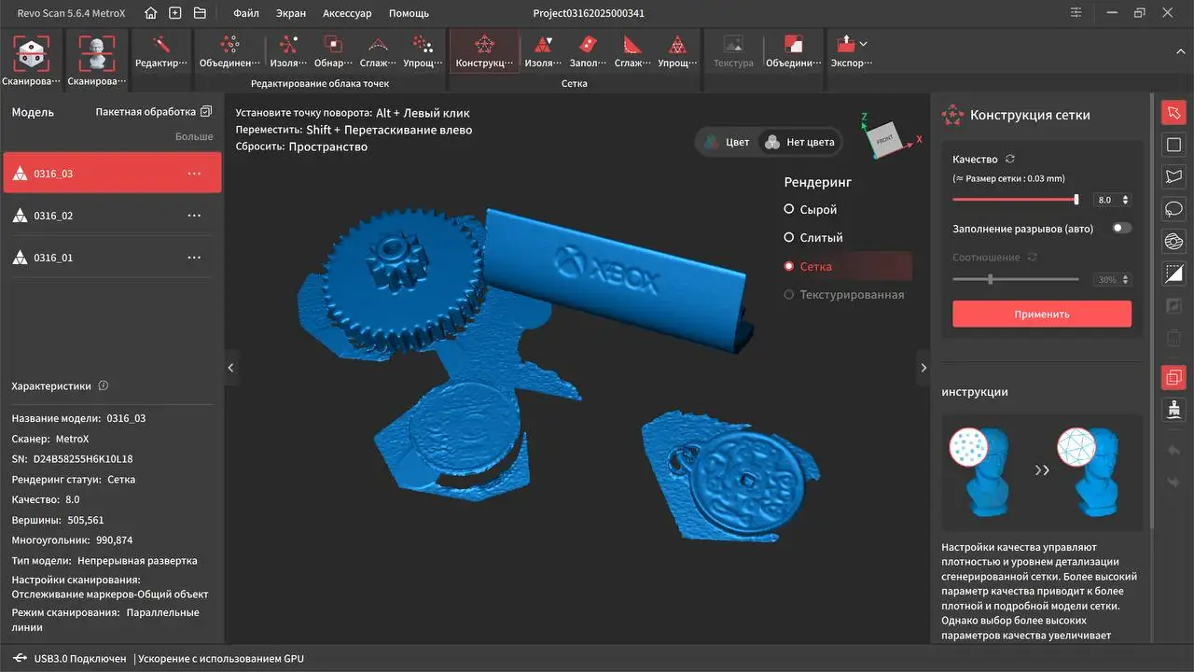Run the Обнар… overlap detection tool
This screenshot has height=672, width=1194.
333,52
